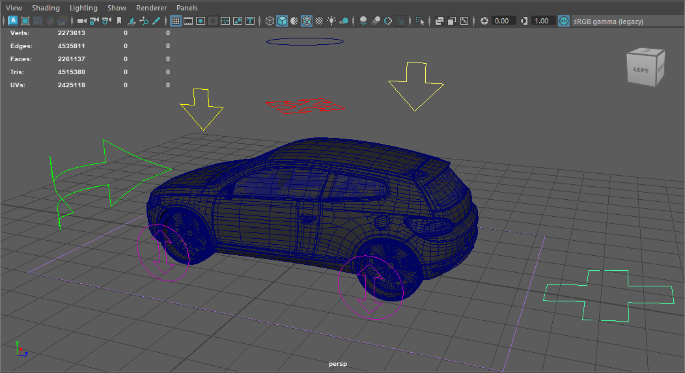Toggle Wireframe on Shaded mode
Screen dimensions: 685x373
coord(307,21)
